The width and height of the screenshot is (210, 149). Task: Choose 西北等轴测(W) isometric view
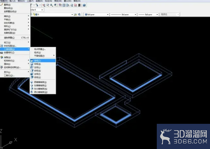pyautogui.click(x=43, y=92)
